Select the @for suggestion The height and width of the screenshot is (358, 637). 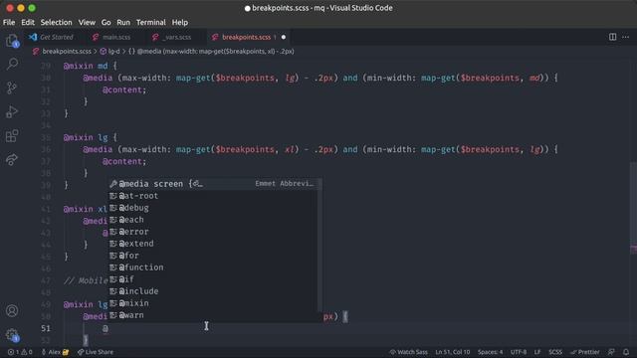click(214, 256)
